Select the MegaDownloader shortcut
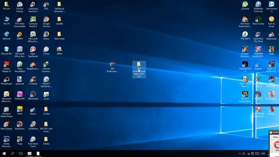 (x=33, y=66)
